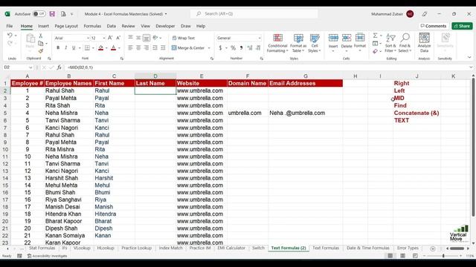Image resolution: width=476 pixels, height=267 pixels.
Task: Open Sort & Filter
Action: (x=390, y=43)
